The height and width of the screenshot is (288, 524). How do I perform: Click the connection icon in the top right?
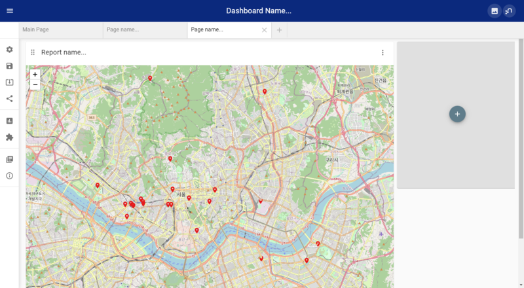coord(509,11)
